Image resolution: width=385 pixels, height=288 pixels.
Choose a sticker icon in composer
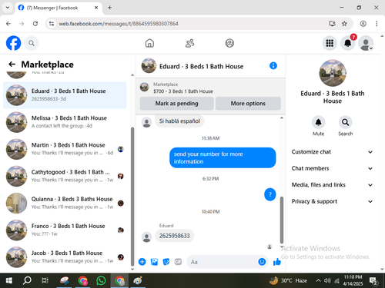tap(166, 262)
